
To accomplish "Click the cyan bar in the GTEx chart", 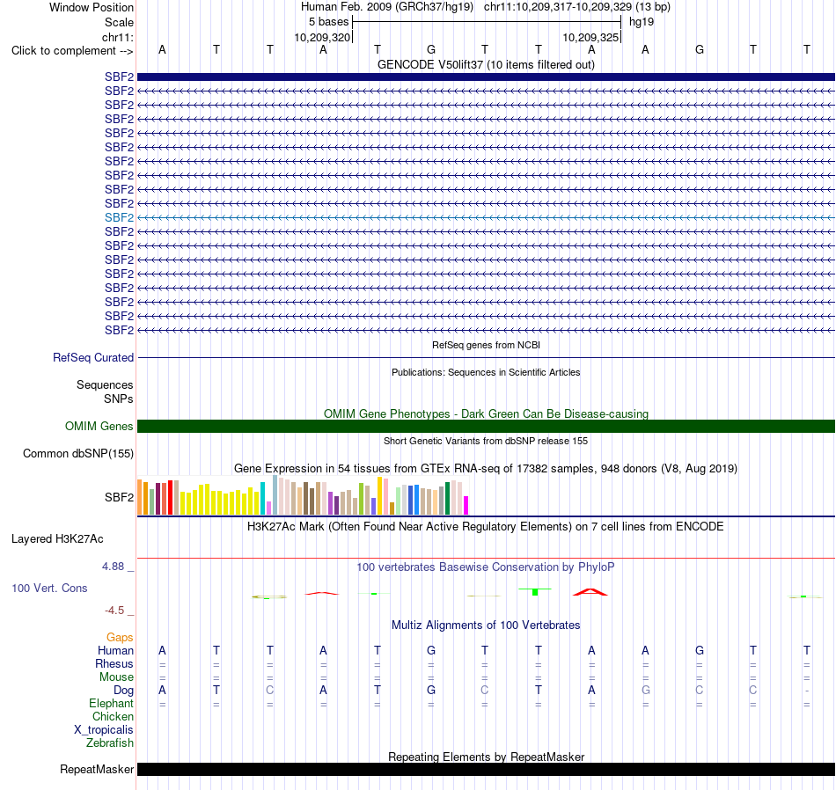I will pyautogui.click(x=262, y=499).
